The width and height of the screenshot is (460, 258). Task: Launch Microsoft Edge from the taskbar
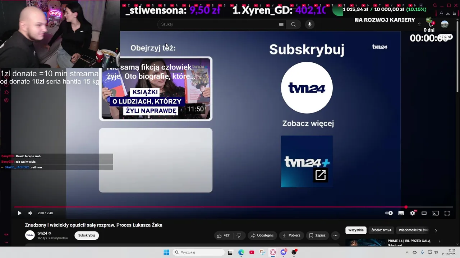tap(241, 252)
